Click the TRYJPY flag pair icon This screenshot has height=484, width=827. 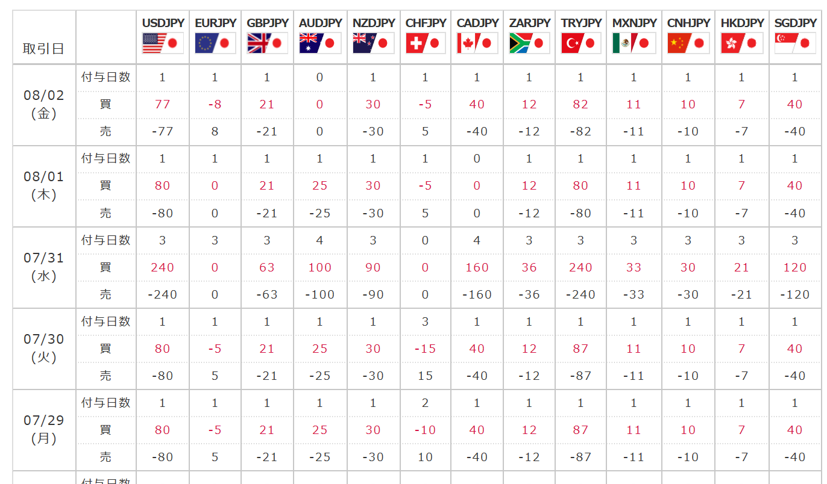581,43
